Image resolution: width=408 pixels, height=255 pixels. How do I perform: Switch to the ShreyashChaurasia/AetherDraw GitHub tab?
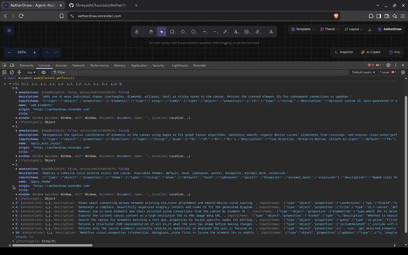click(99, 5)
